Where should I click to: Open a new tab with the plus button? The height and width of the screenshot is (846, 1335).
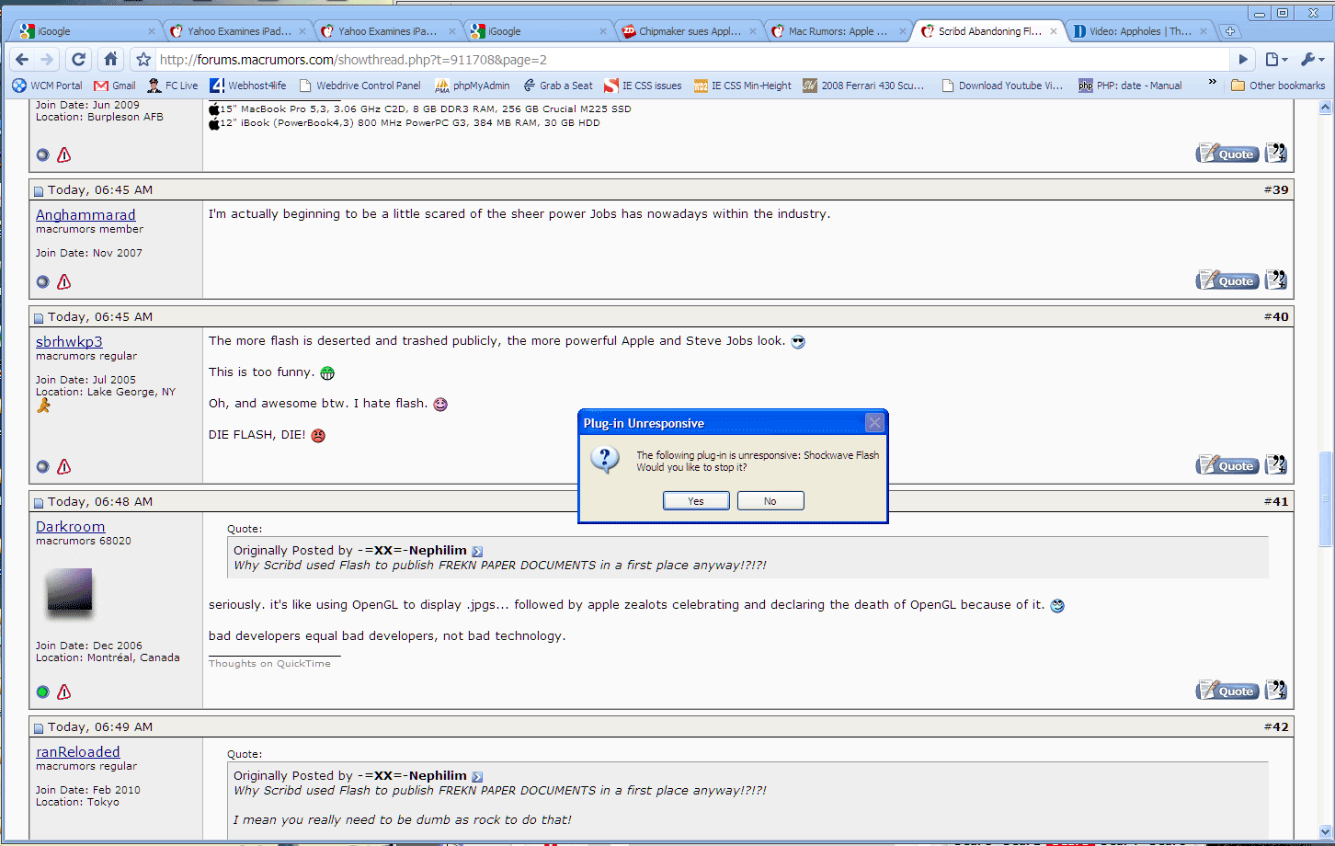1229,31
